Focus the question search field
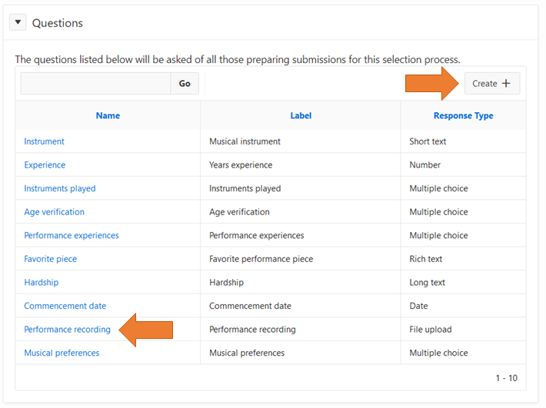Screen dimensions: 546x408 click(x=95, y=83)
